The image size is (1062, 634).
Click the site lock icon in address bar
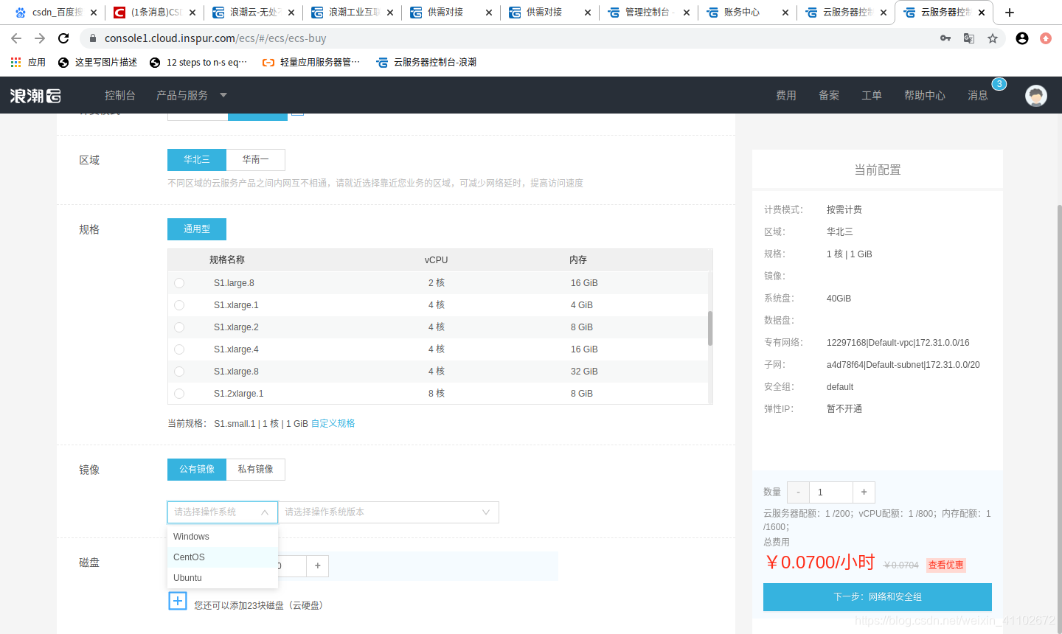[x=92, y=38]
